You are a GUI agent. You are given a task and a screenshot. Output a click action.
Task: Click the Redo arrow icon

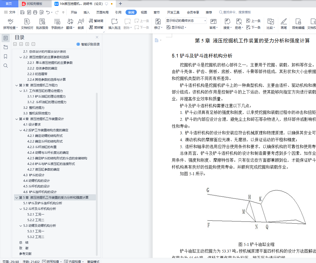[57, 12]
